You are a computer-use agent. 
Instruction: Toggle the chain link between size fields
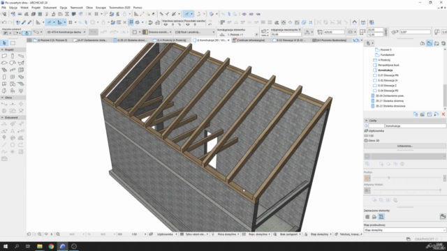tap(386, 32)
